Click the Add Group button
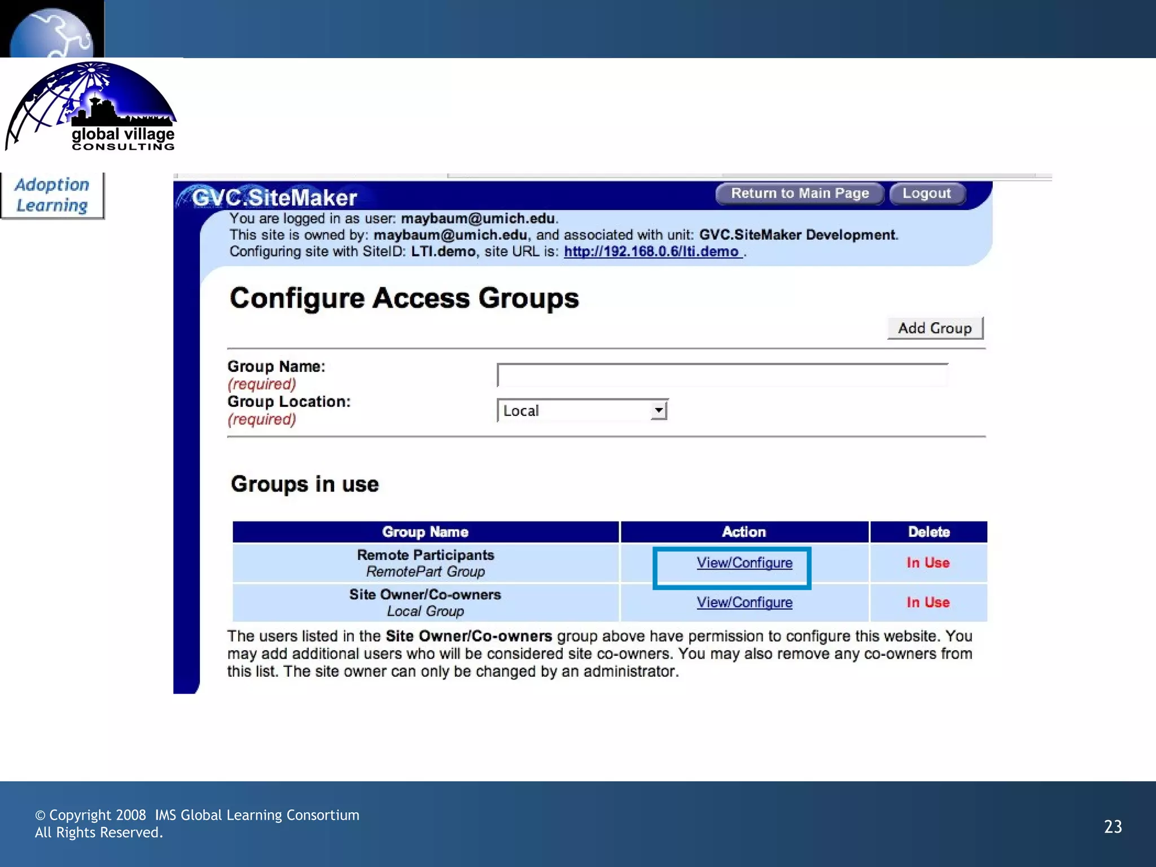The height and width of the screenshot is (867, 1156). click(x=935, y=328)
